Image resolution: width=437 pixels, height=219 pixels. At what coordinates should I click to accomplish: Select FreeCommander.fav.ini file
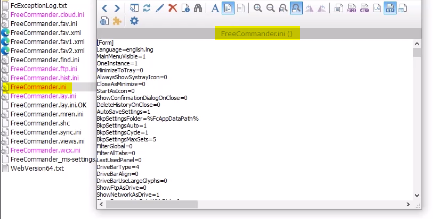[x=44, y=23]
